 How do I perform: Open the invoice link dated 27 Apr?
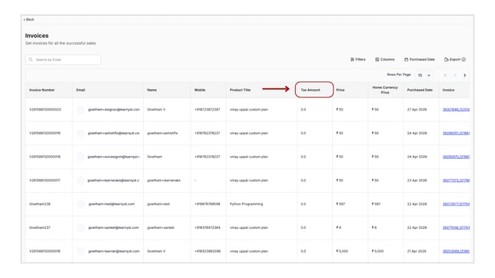point(456,110)
